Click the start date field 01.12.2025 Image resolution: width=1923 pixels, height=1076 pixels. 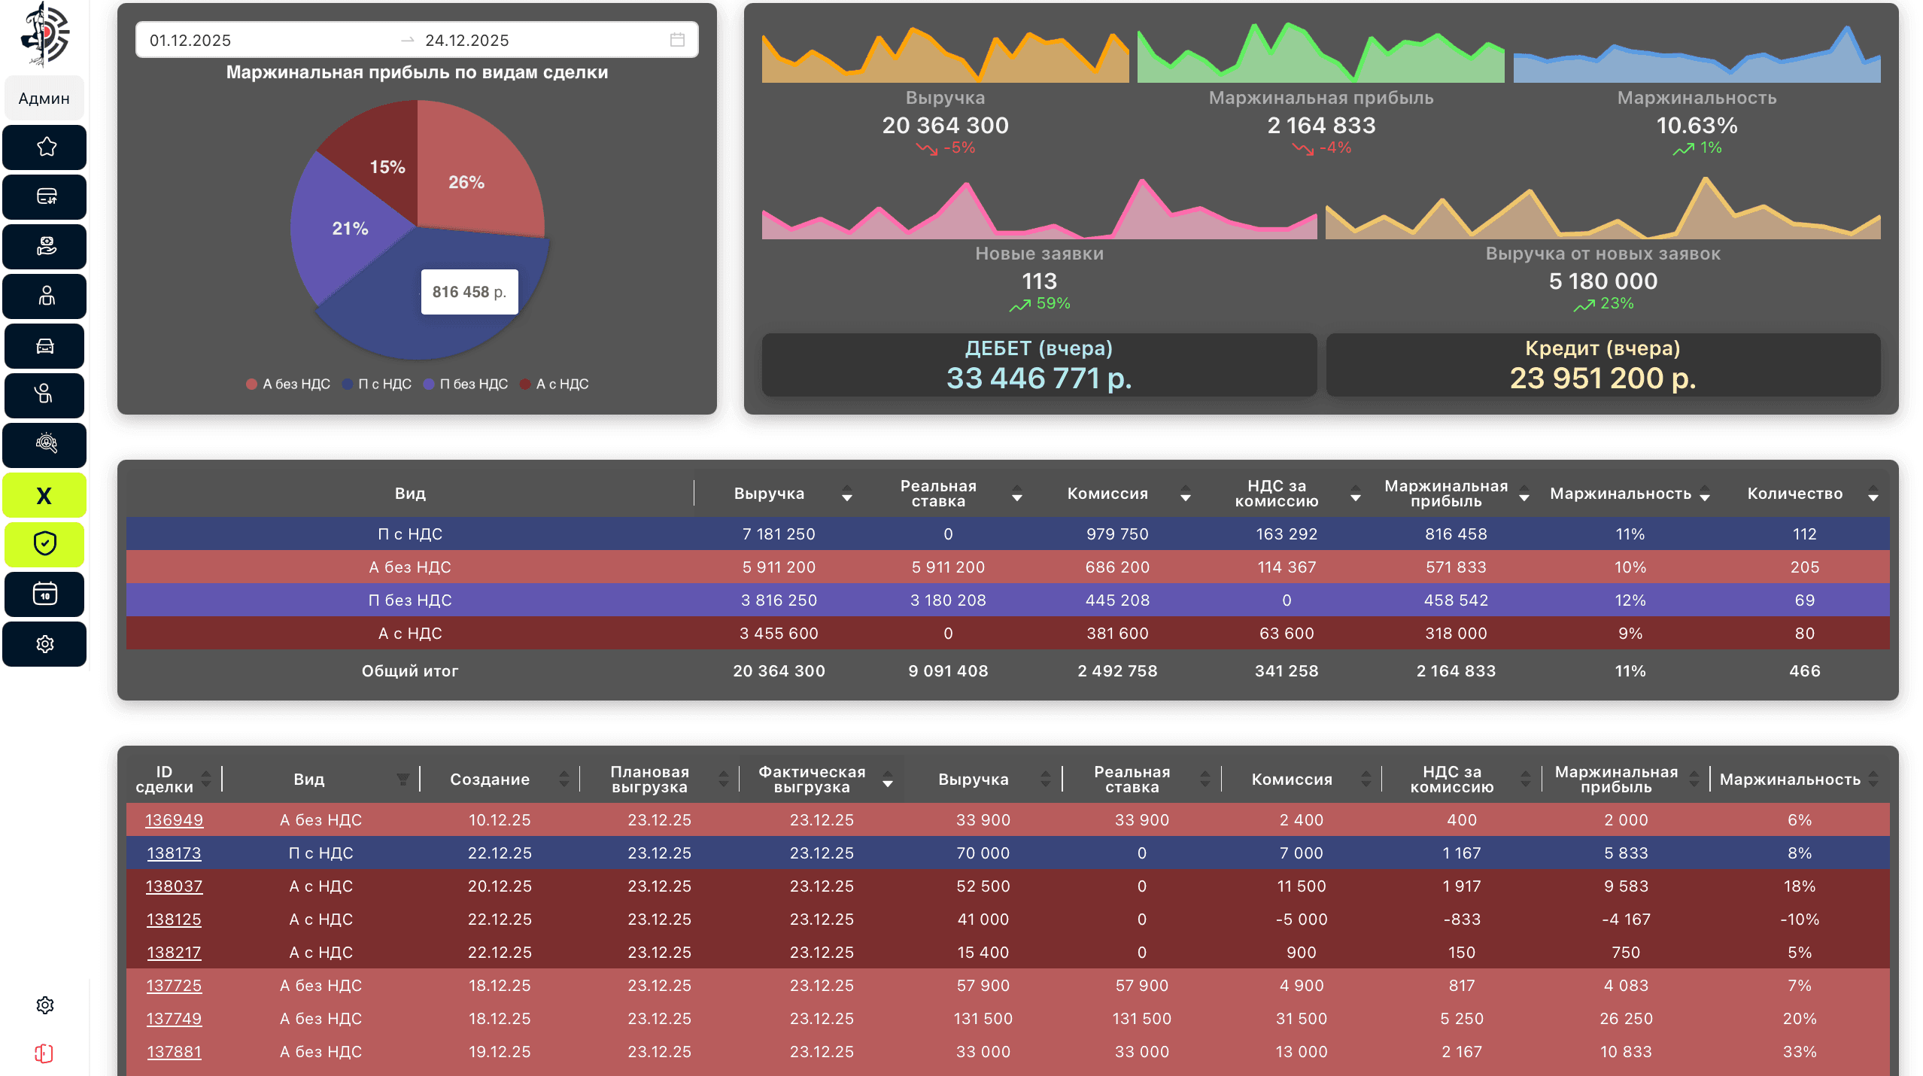(190, 41)
